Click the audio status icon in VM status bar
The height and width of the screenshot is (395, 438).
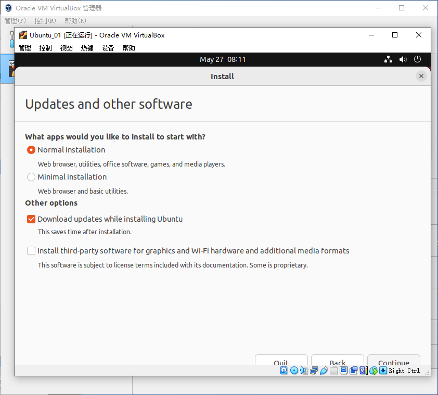[304, 371]
